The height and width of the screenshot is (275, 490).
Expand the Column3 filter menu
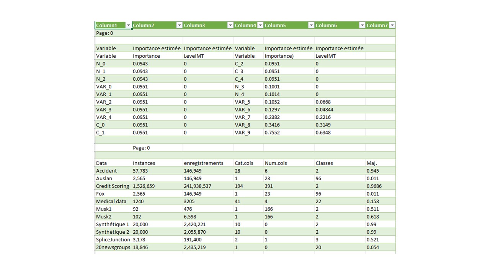[230, 26]
